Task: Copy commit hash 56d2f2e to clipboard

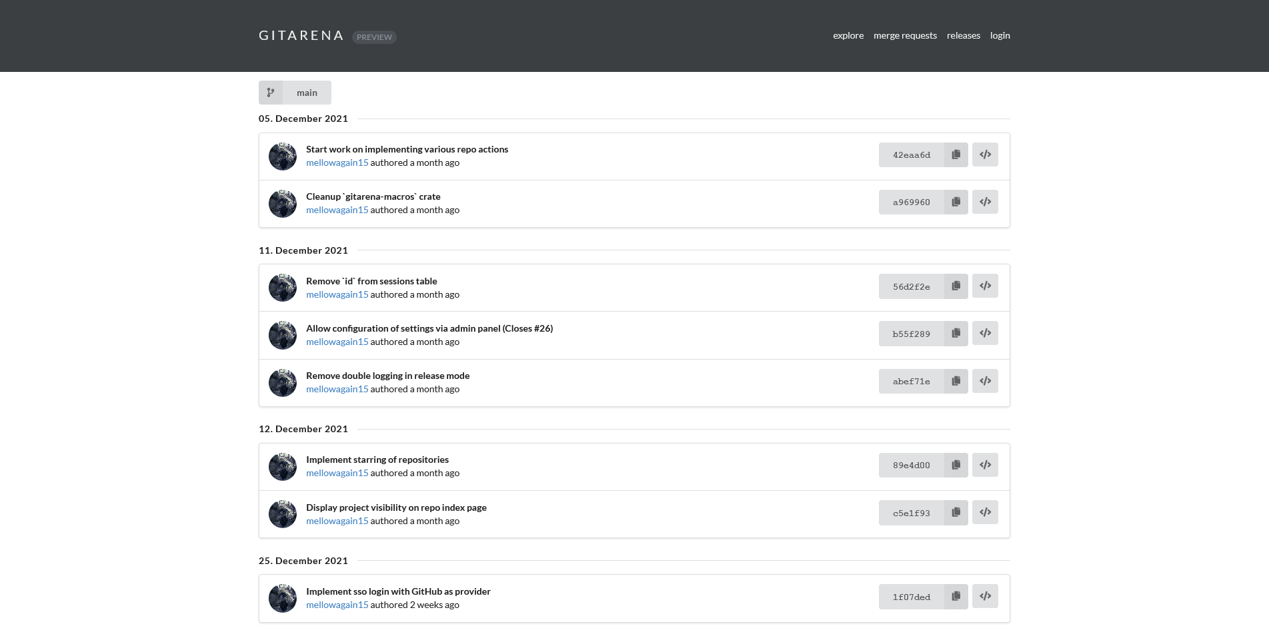Action: pos(956,286)
